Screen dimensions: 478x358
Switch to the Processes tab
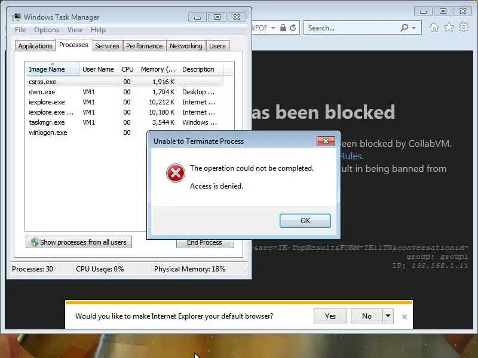[73, 45]
